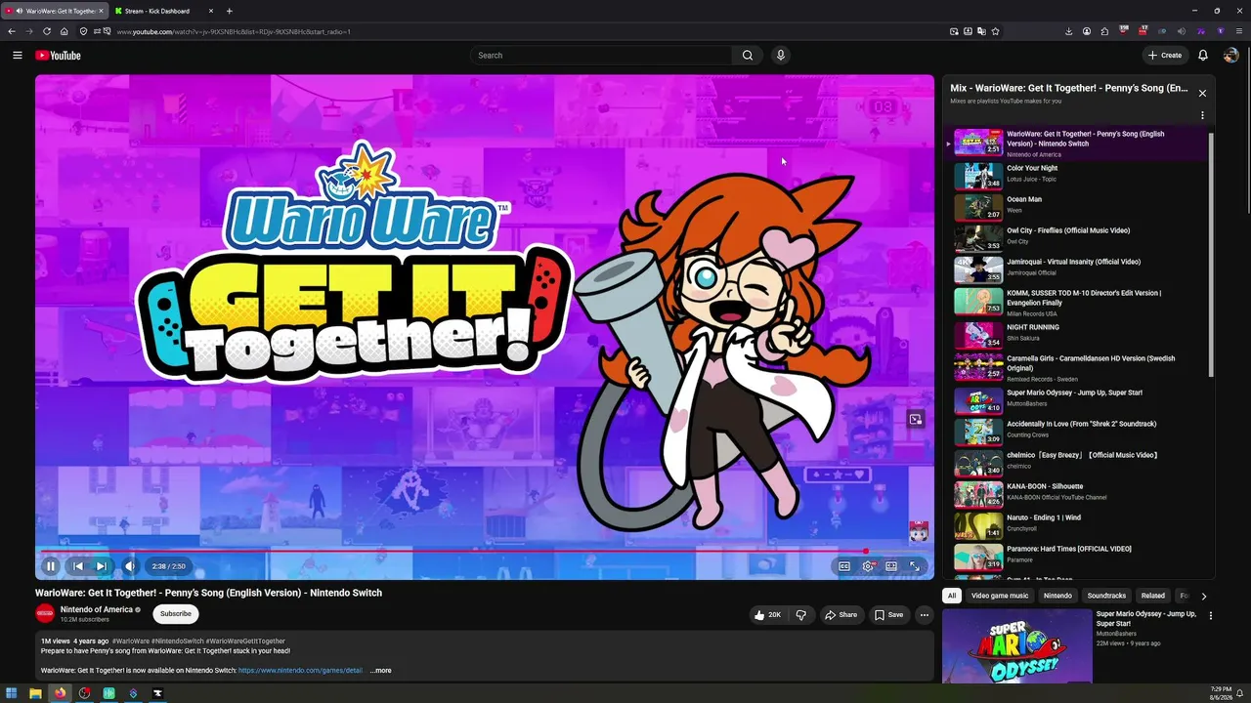Show more filter chips with the right arrow

click(1203, 596)
